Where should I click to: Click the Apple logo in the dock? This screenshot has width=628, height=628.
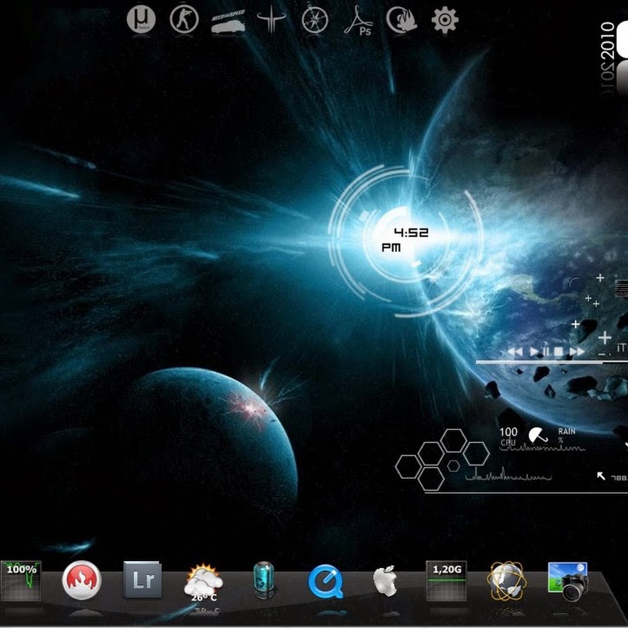384,581
